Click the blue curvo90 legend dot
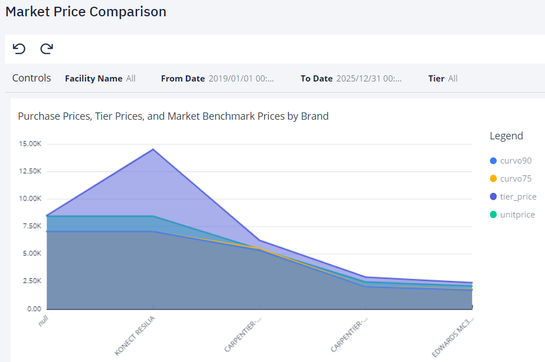 494,160
